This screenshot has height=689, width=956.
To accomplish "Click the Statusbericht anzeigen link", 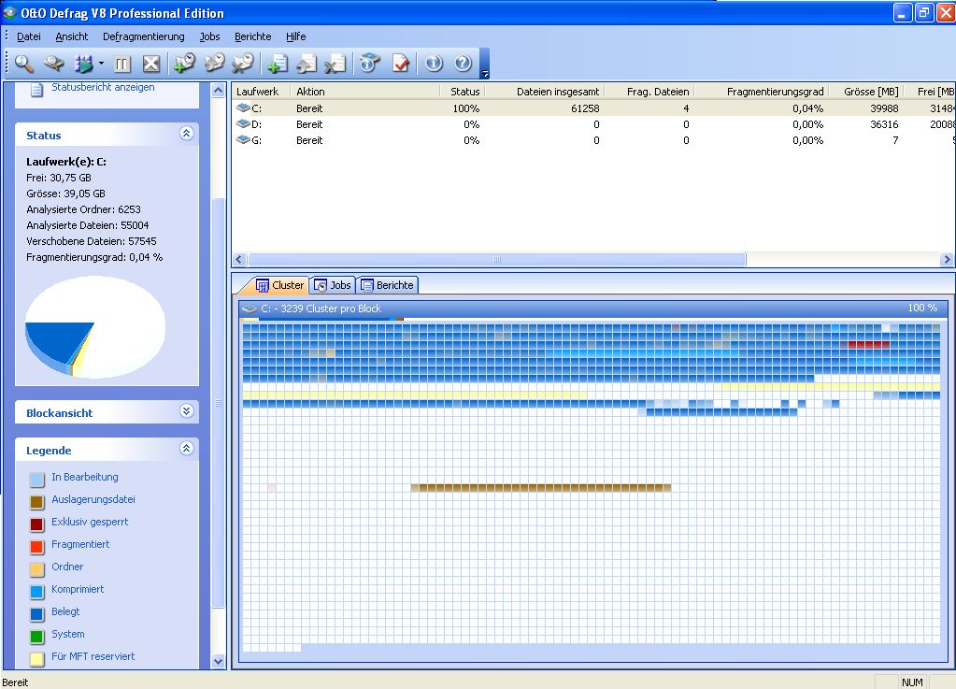I will (x=103, y=87).
